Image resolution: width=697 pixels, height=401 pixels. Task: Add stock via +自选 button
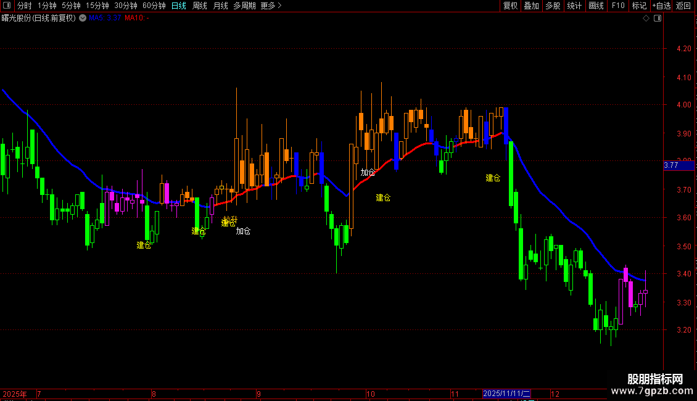click(661, 6)
